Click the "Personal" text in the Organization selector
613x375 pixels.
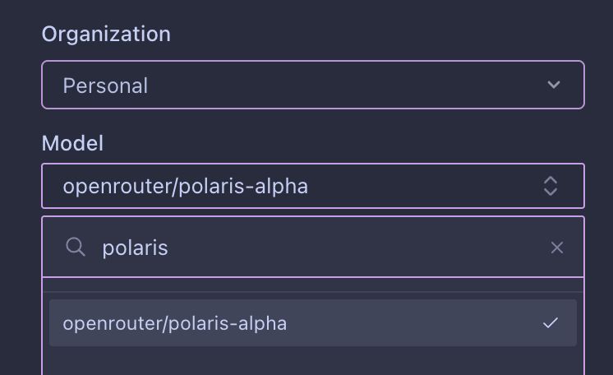pos(105,86)
